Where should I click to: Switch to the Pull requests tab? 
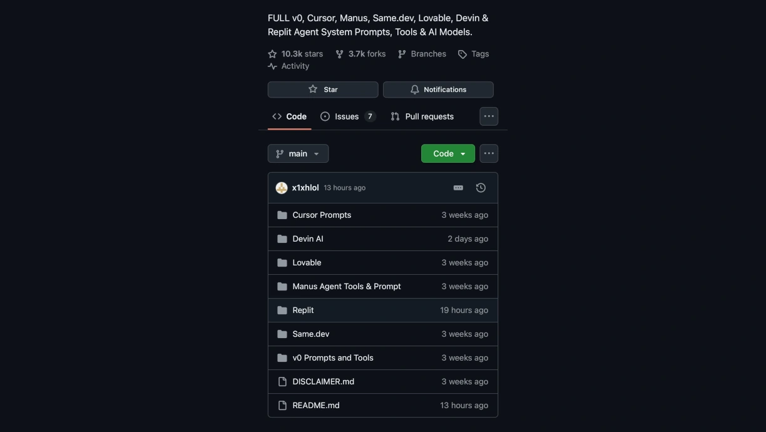coord(422,116)
